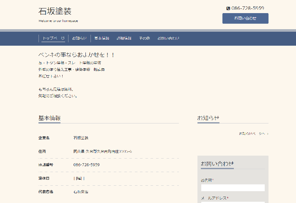Click 086-728-5959 in the 電話番号 row
Screen dimensions: 296x203
click(86, 165)
